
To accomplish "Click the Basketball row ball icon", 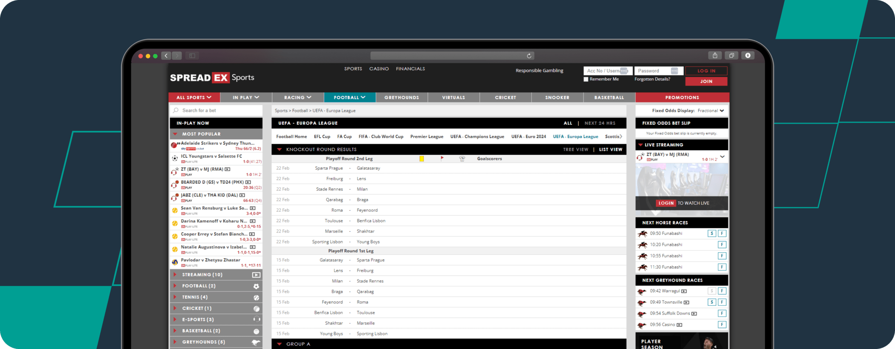I will [x=256, y=331].
